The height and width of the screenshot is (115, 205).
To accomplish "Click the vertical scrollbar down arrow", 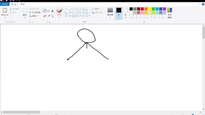I will click(x=204, y=109).
